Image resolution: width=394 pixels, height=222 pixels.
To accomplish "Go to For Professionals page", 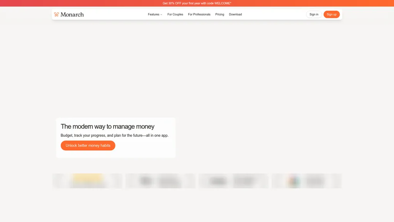I will point(199,14).
